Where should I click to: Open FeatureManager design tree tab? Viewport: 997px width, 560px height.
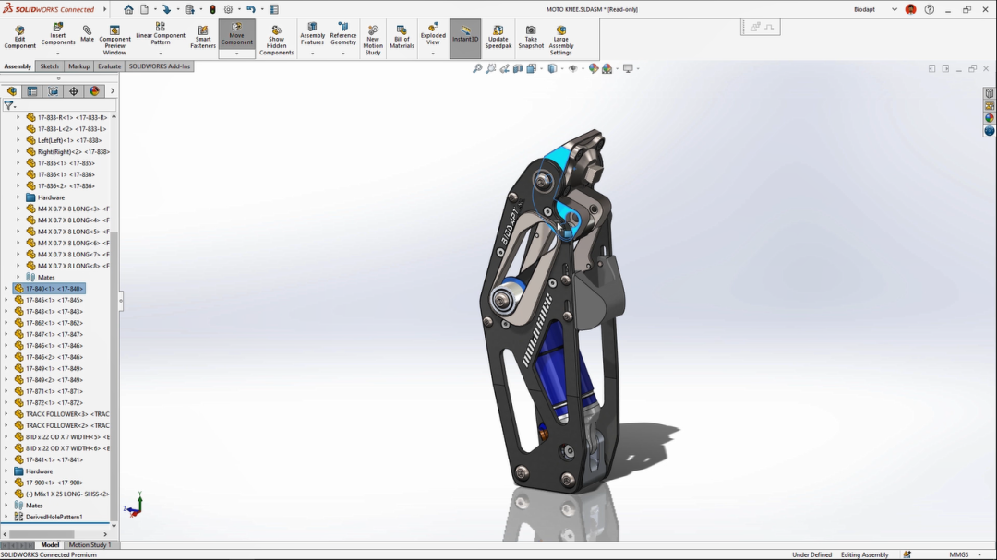point(12,91)
